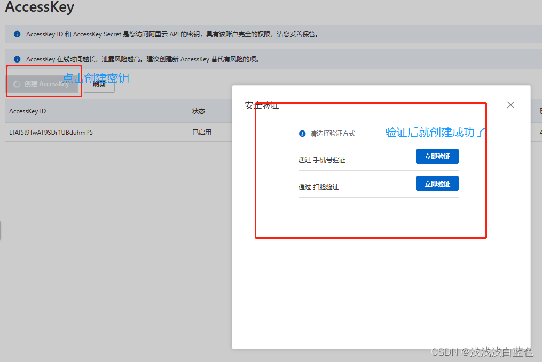This screenshot has width=542, height=362.
Task: Click the AccessKey ID column header
Action: coord(28,111)
